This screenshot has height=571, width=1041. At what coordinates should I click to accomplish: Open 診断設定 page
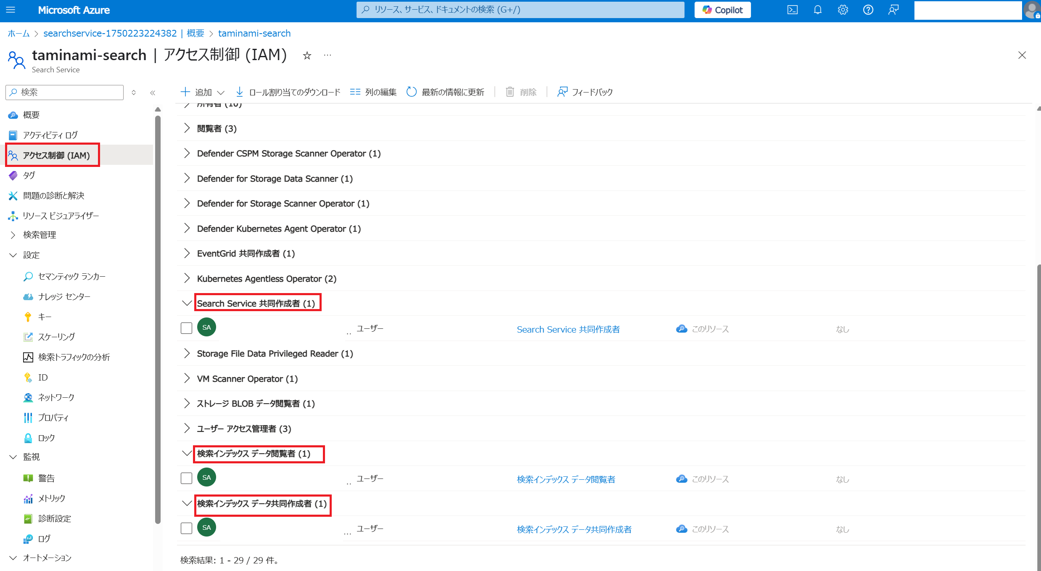pyautogui.click(x=55, y=518)
